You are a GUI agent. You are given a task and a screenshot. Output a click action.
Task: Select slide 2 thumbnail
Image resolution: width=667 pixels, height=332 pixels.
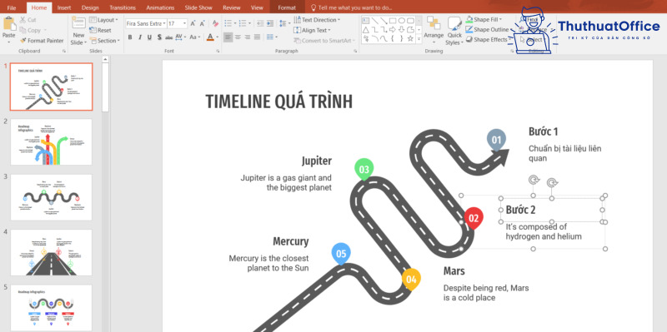(x=51, y=141)
